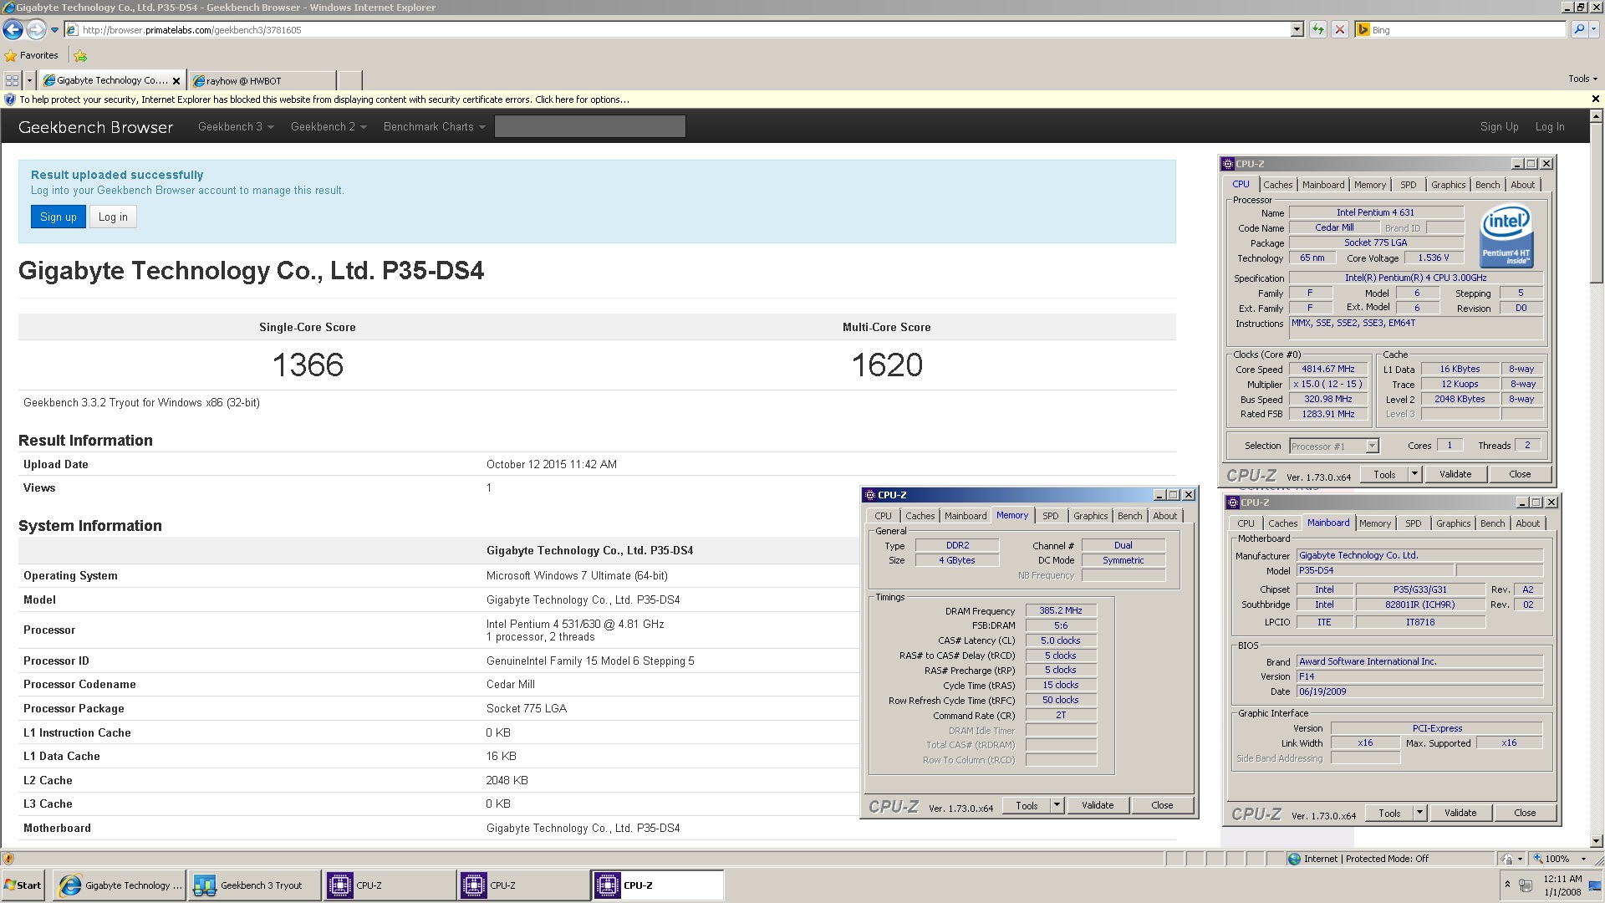1605x903 pixels.
Task: Show hidden system tray icons
Action: click(x=1507, y=885)
